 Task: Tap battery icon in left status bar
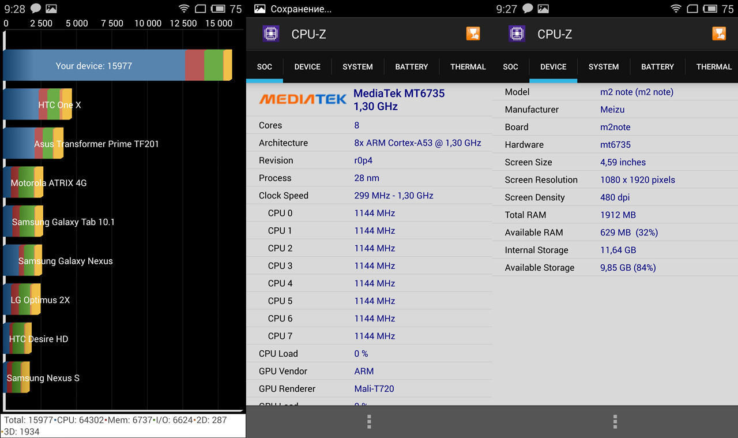point(218,9)
